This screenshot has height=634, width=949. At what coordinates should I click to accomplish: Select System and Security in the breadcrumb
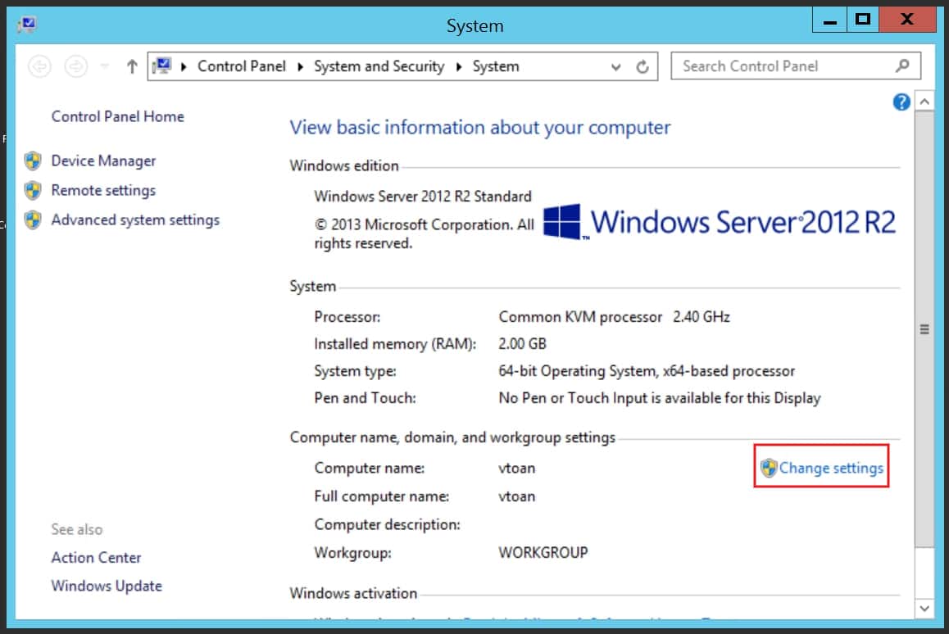(379, 66)
